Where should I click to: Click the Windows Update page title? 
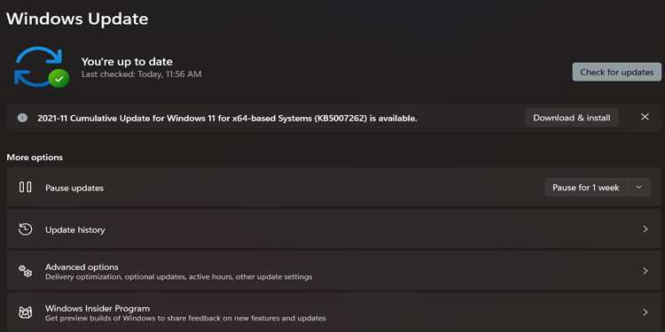(77, 19)
